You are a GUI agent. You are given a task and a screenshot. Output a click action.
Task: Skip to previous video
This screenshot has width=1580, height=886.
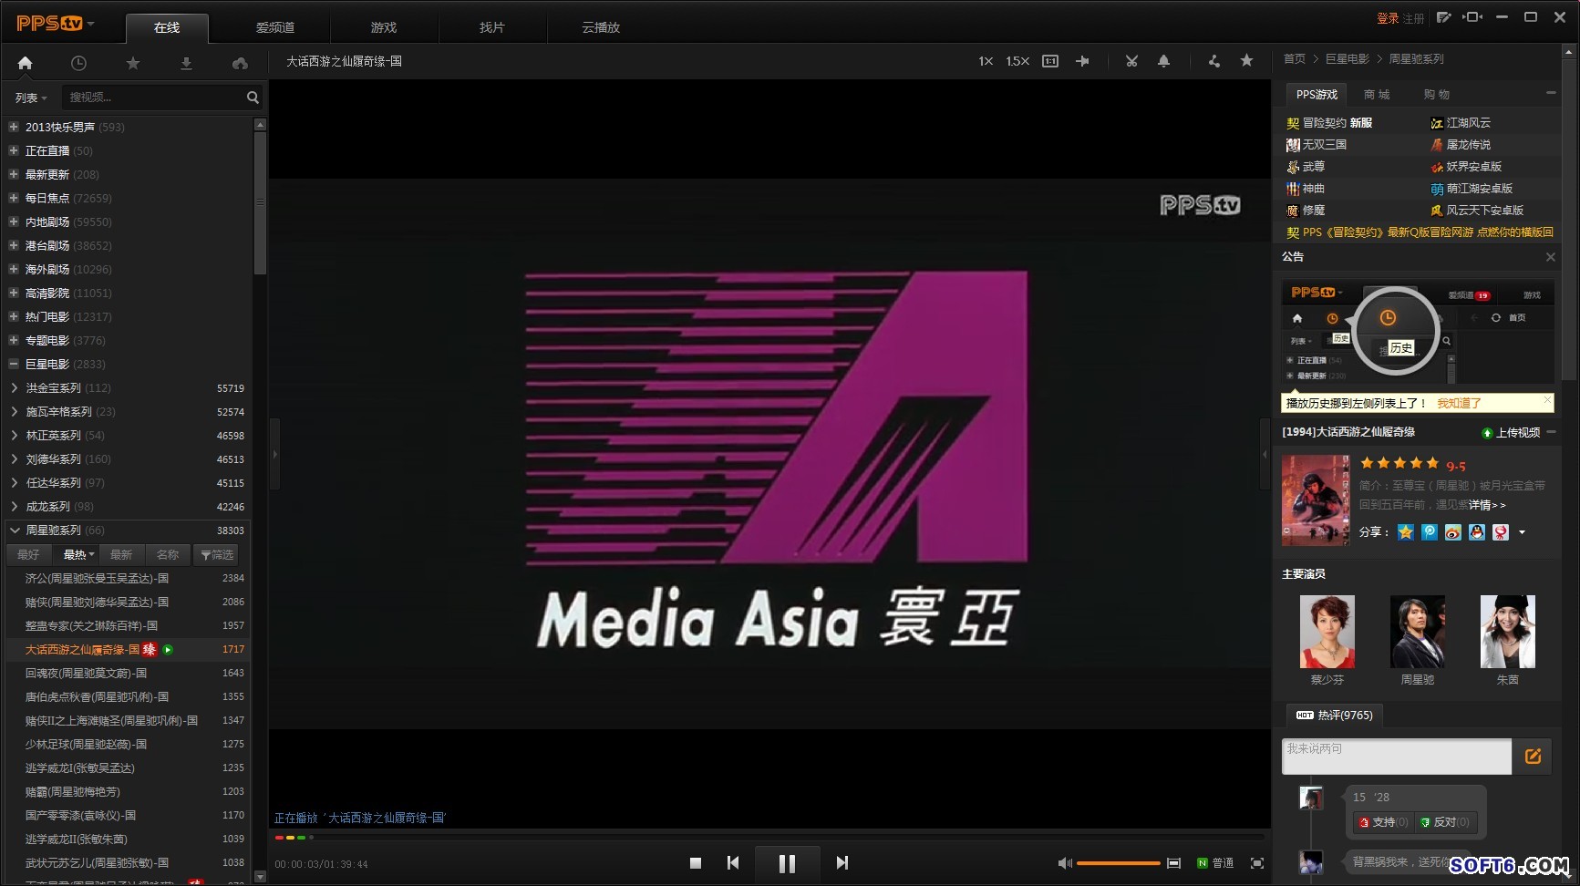733,862
